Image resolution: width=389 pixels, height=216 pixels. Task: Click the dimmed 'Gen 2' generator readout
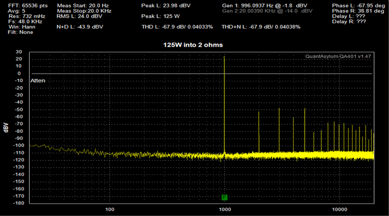[267, 11]
